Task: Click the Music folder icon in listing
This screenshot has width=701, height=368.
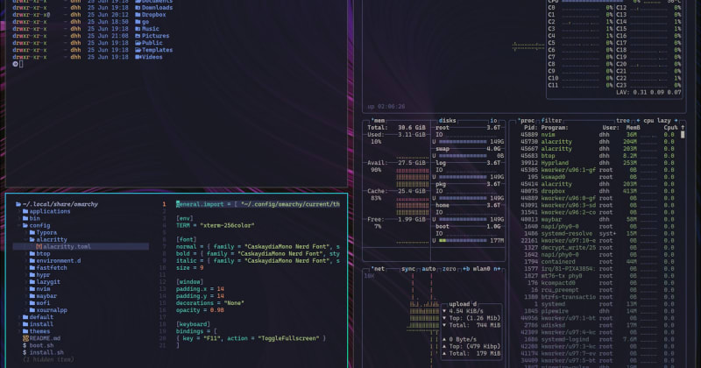Action: coord(137,29)
